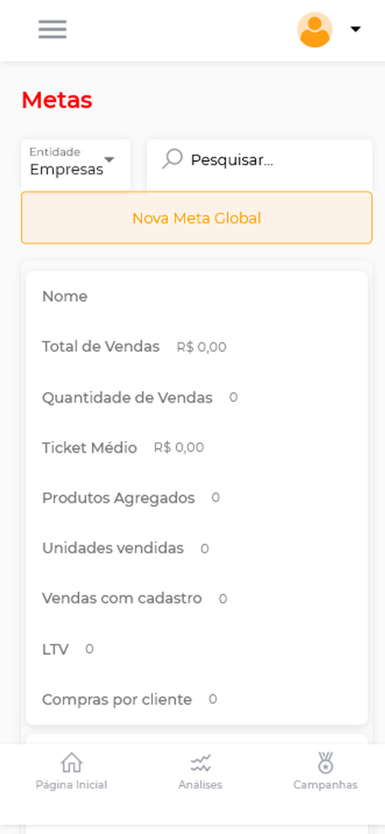Navigate to the Campanhas tab

point(326,772)
